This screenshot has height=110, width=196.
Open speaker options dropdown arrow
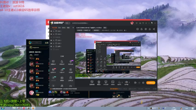click(129, 82)
